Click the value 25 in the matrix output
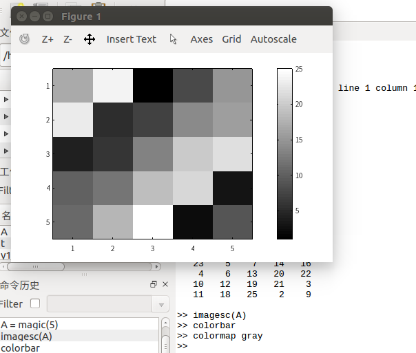Viewport: 416px width, 353px height. coord(252,295)
